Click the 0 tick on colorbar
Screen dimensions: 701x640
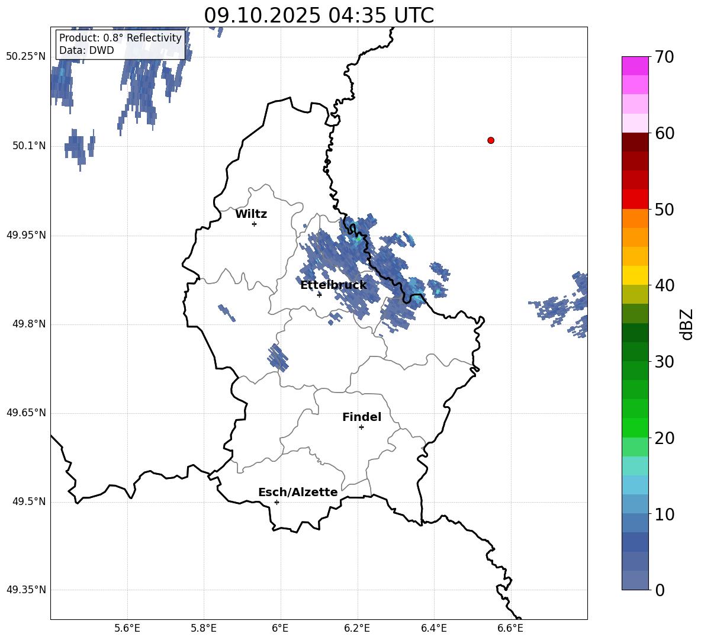(x=660, y=590)
